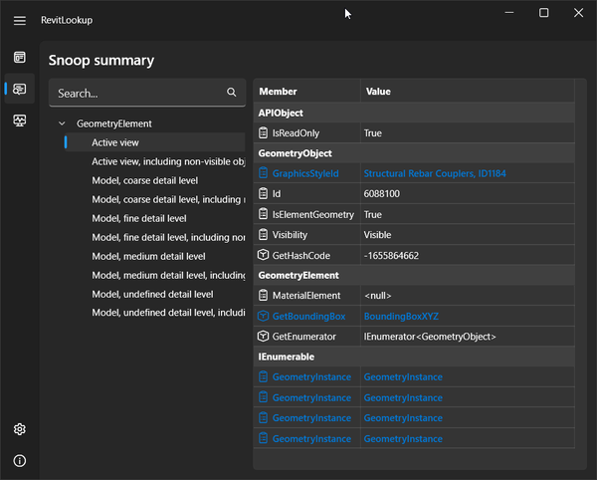Click the Id value 6088100

381,193
